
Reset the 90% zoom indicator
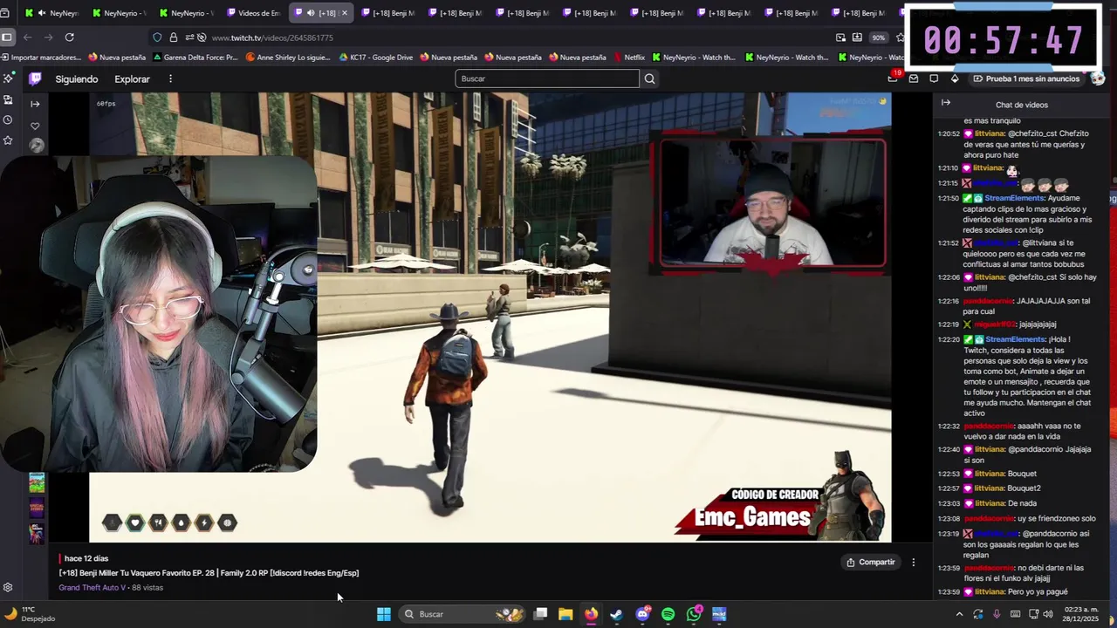click(x=878, y=38)
